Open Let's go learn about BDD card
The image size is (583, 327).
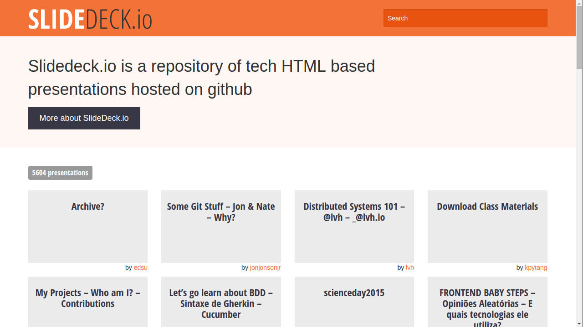(221, 302)
